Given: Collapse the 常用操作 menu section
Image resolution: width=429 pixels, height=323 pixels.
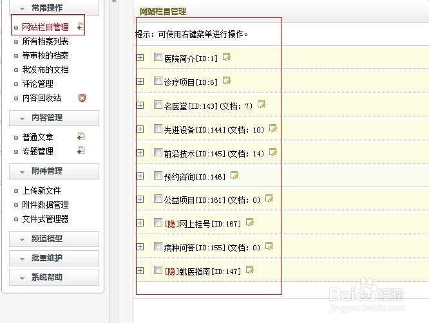Looking at the screenshot, I should click(54, 8).
